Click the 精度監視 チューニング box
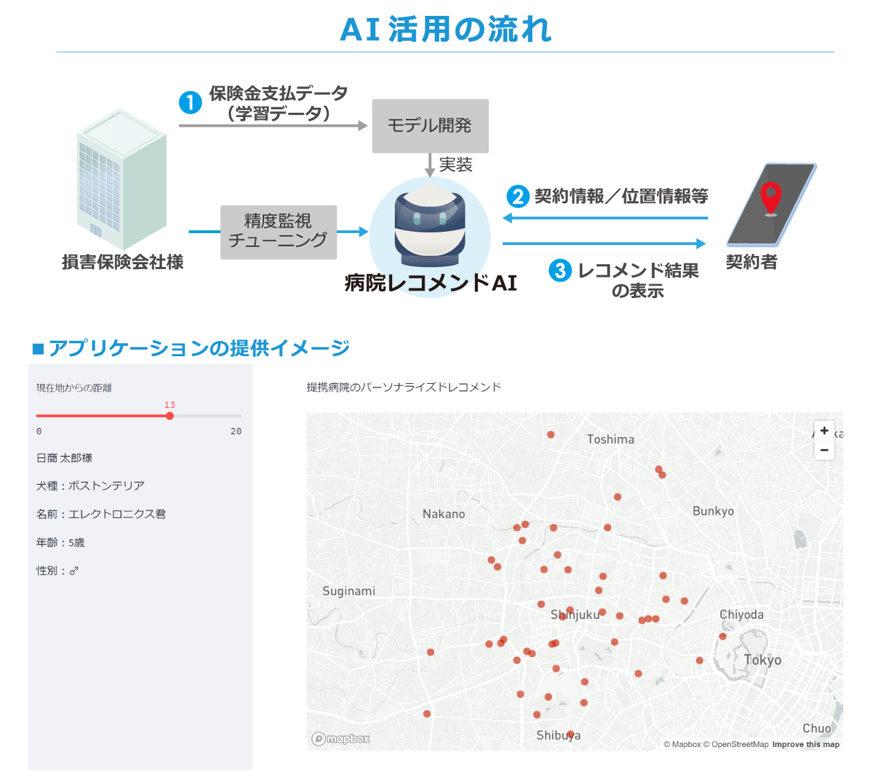Viewport: 885px width, 783px height. point(279,232)
